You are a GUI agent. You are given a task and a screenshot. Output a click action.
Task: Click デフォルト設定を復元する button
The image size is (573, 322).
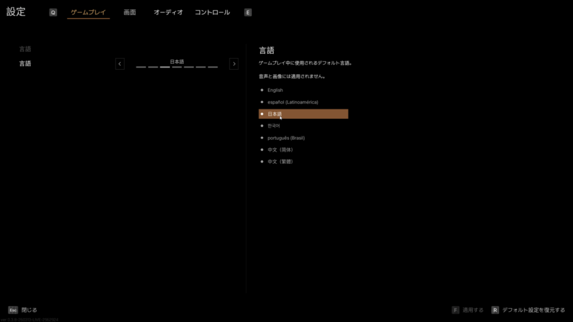click(x=533, y=310)
